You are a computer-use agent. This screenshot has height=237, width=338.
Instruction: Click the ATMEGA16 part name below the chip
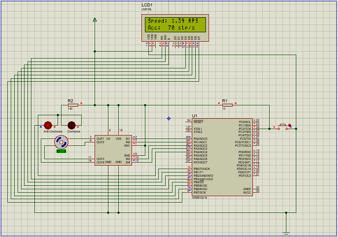(200, 198)
